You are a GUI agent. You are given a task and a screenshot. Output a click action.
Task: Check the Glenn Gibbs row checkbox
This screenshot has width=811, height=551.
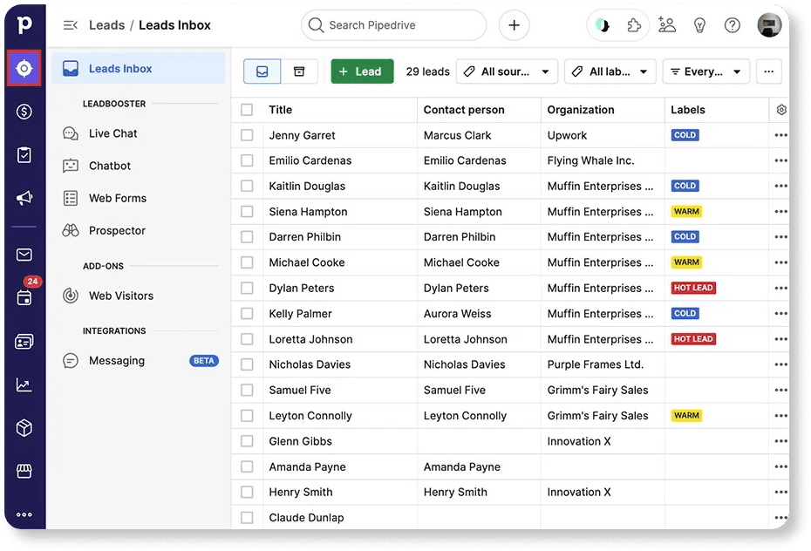click(x=247, y=441)
